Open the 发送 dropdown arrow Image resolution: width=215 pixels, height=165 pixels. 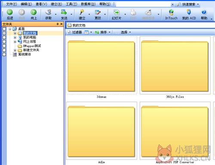pos(71,14)
